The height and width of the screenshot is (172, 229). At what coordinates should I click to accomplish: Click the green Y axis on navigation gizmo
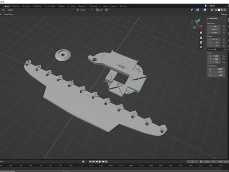[x=199, y=21]
